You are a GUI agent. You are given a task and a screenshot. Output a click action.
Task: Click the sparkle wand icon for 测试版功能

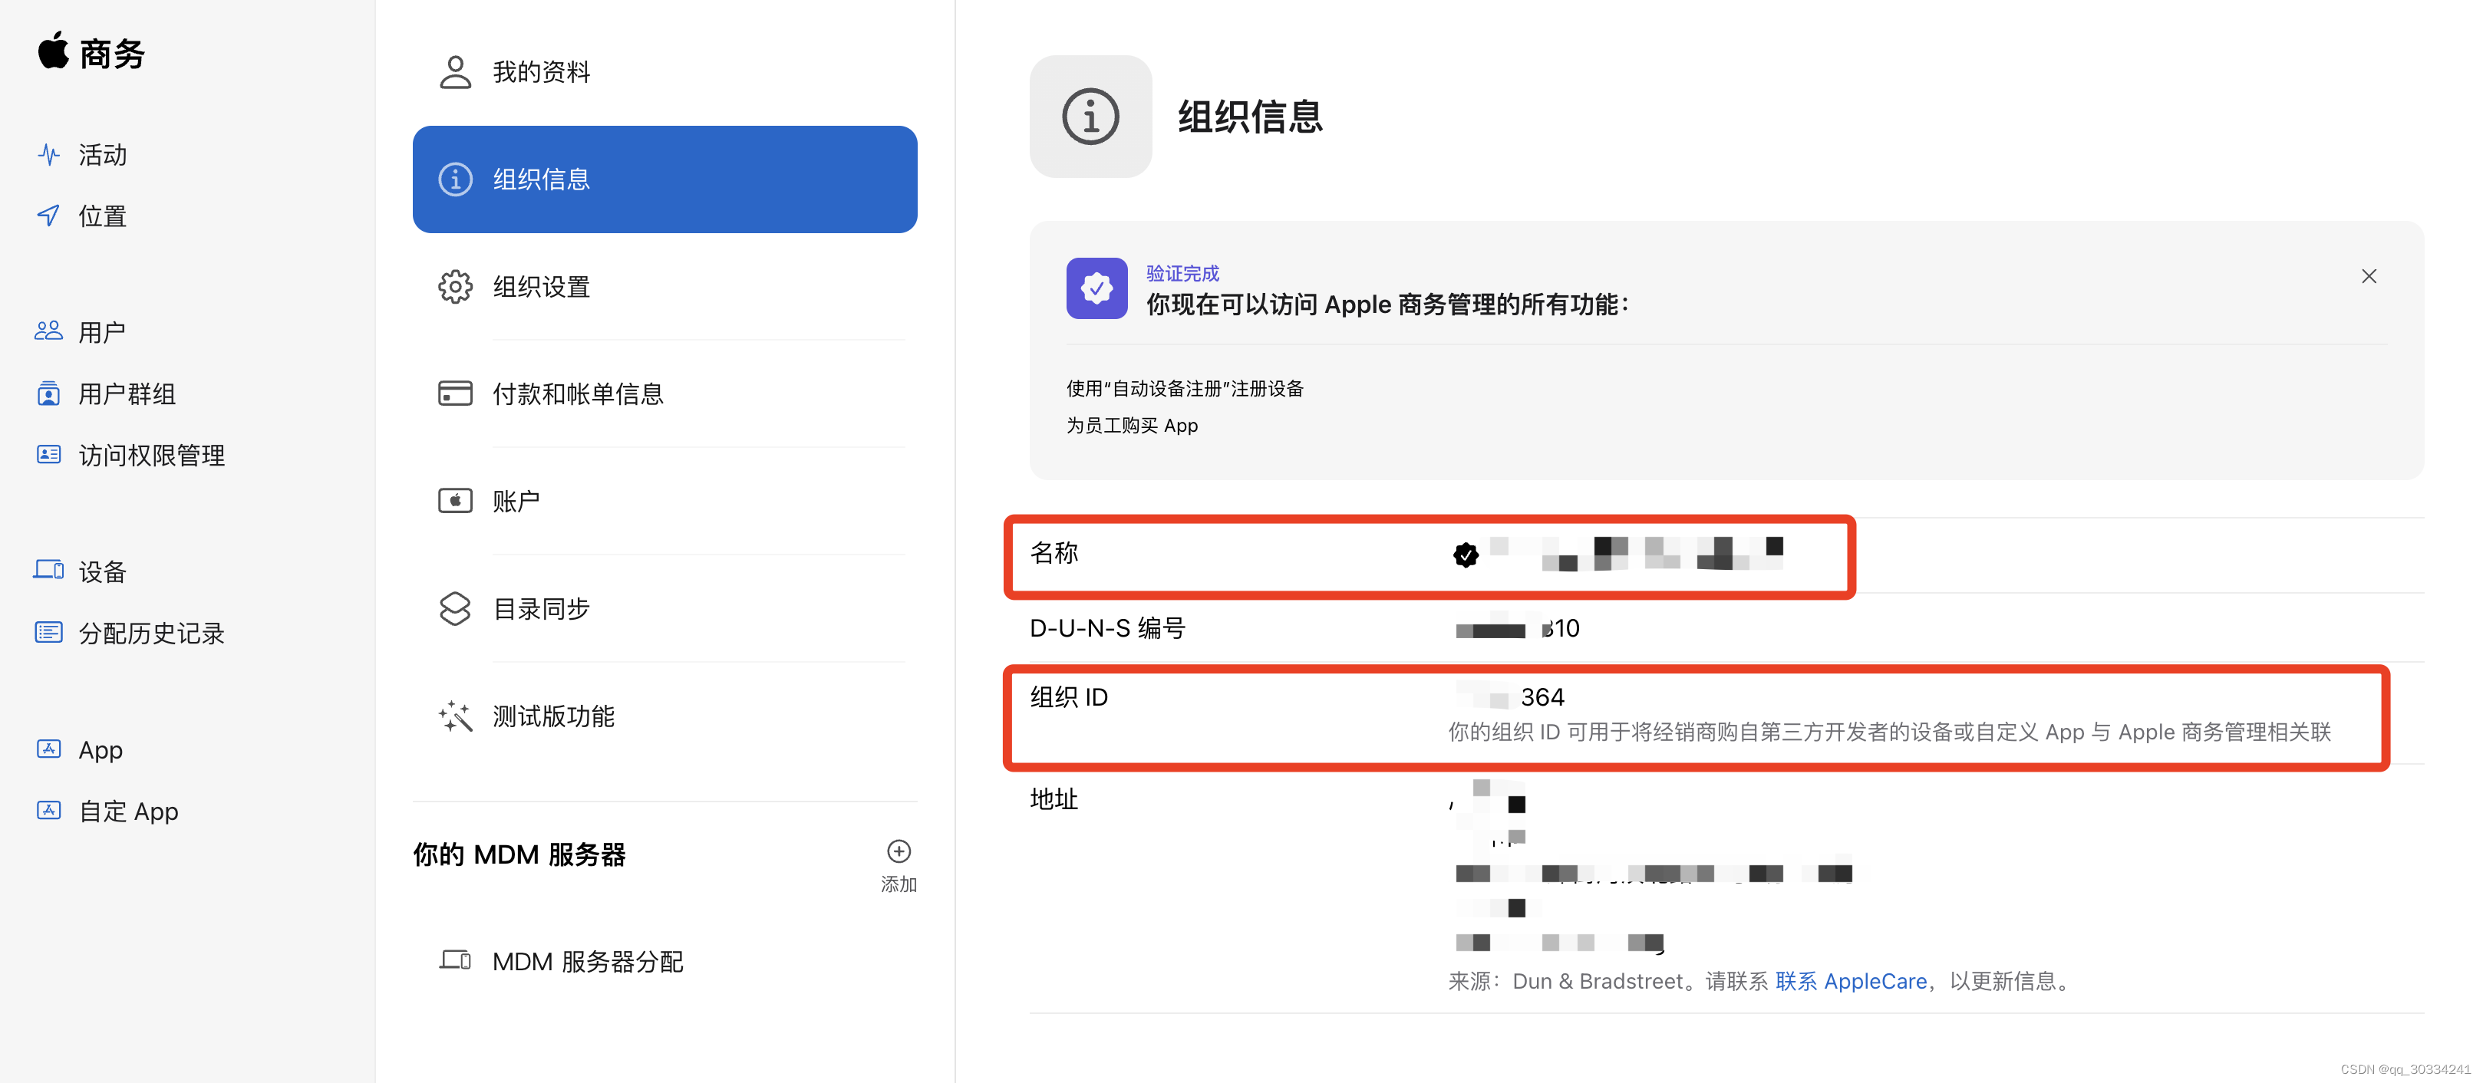[455, 716]
